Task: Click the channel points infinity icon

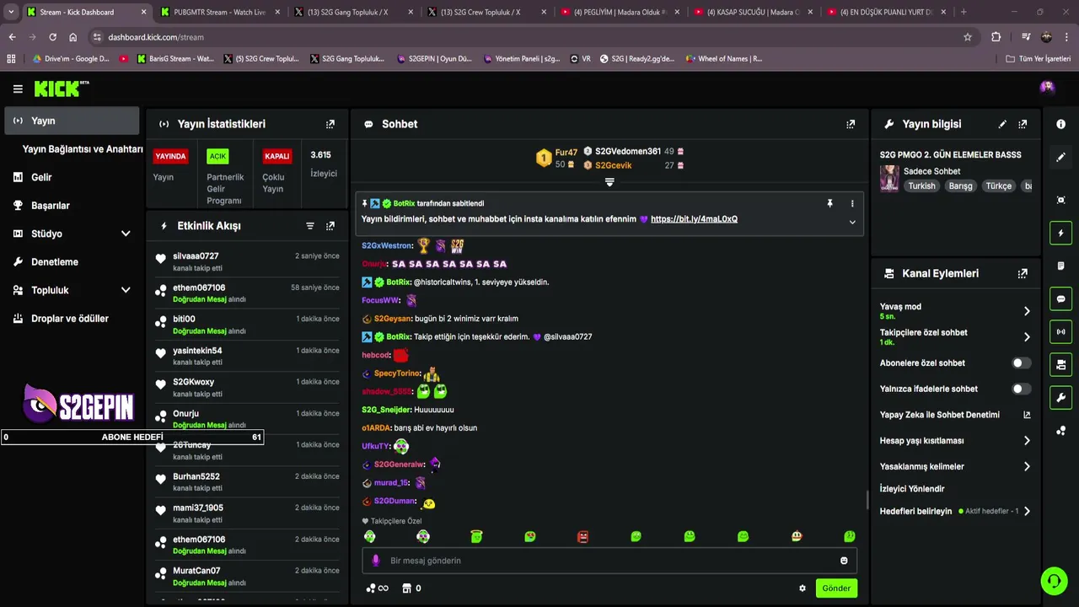Action: [x=378, y=588]
